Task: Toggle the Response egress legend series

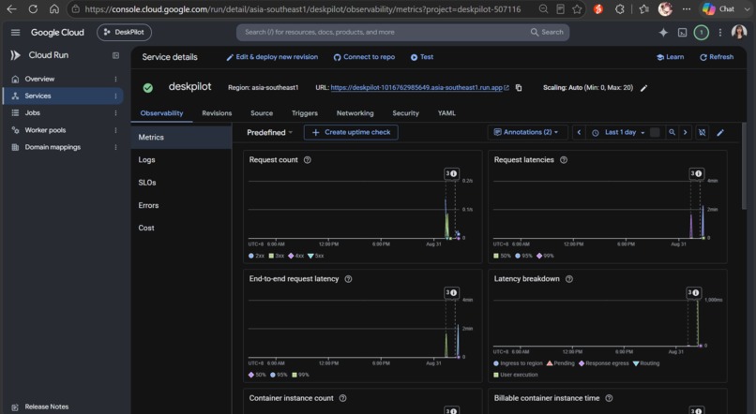Action: pyautogui.click(x=604, y=363)
